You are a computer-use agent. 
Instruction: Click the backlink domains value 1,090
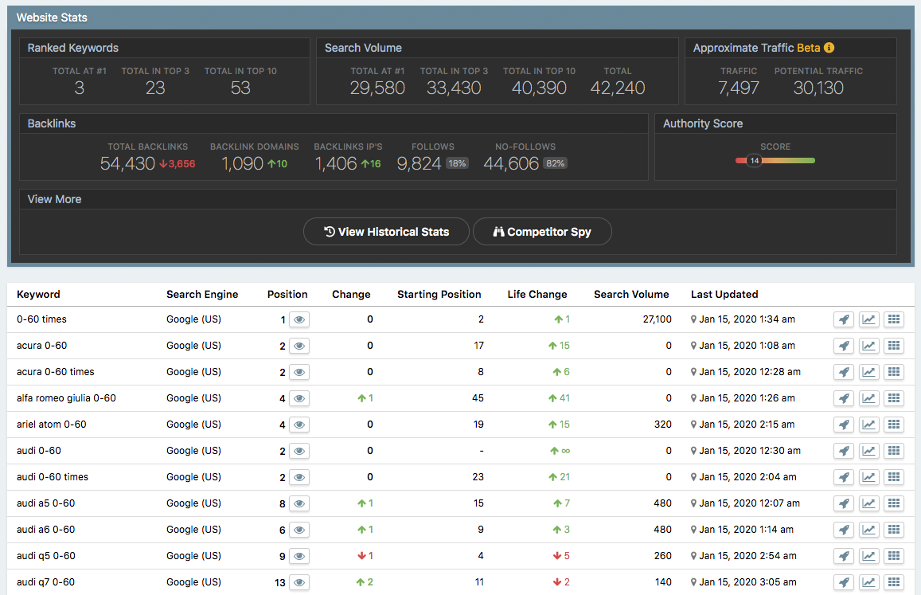[x=242, y=163]
